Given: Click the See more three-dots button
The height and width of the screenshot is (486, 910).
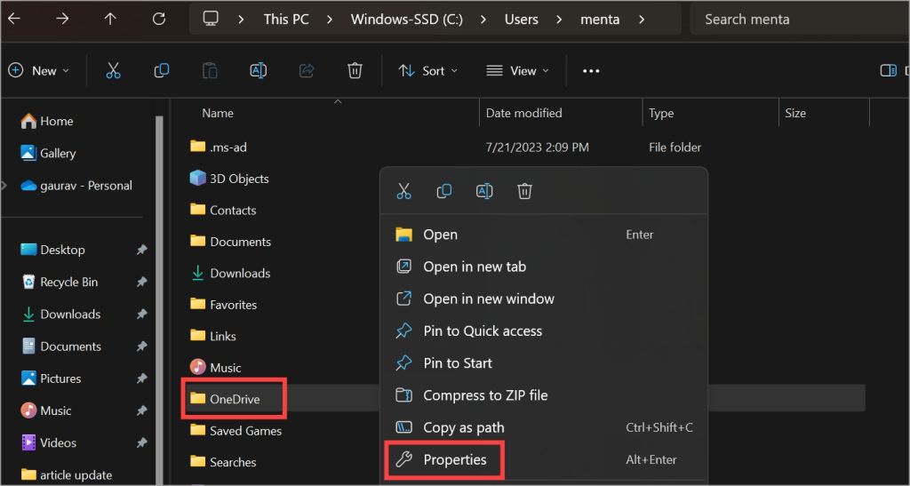Looking at the screenshot, I should (x=591, y=71).
